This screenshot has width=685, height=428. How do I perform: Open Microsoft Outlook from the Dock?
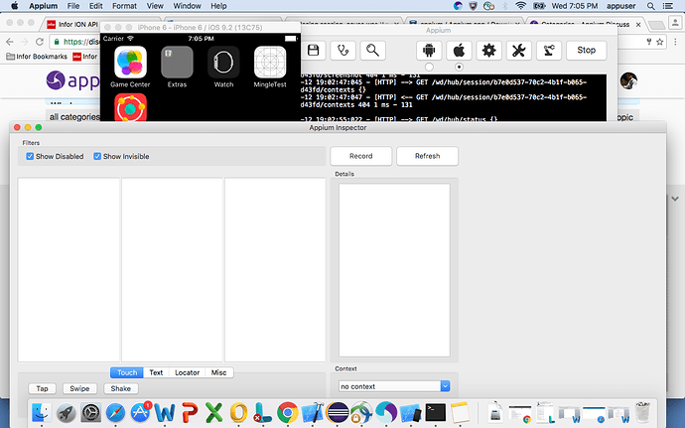point(238,412)
